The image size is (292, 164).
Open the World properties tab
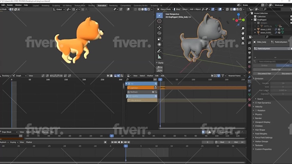click(249, 66)
